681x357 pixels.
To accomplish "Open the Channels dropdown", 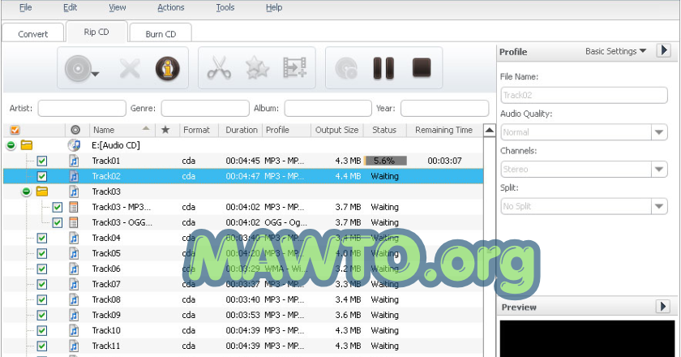I will [x=659, y=169].
